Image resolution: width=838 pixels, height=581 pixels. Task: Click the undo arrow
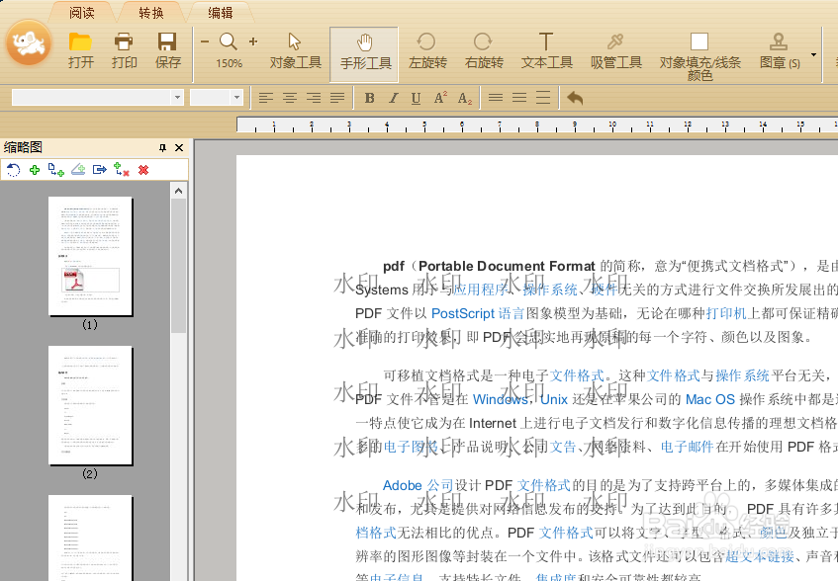coord(575,98)
